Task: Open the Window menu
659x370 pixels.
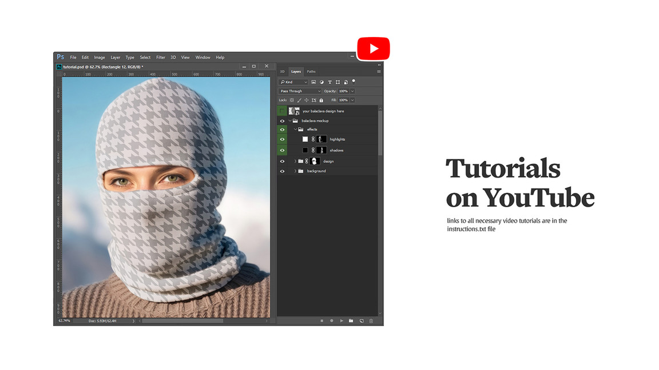Action: (x=203, y=58)
